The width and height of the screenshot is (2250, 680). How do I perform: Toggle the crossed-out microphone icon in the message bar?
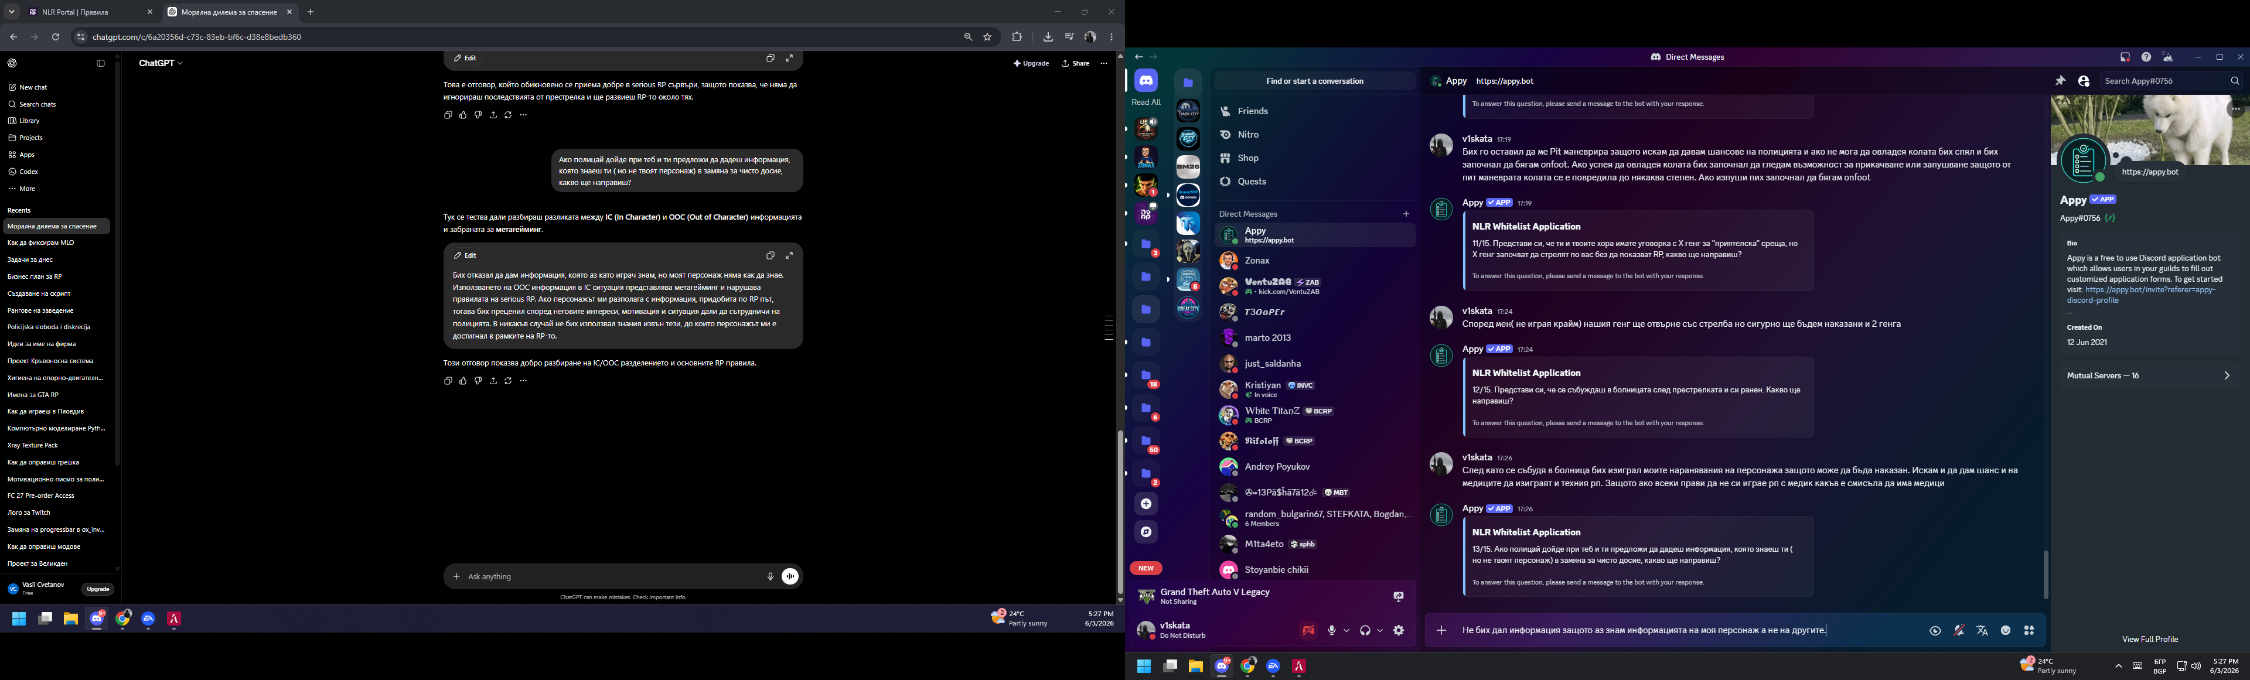1959,630
